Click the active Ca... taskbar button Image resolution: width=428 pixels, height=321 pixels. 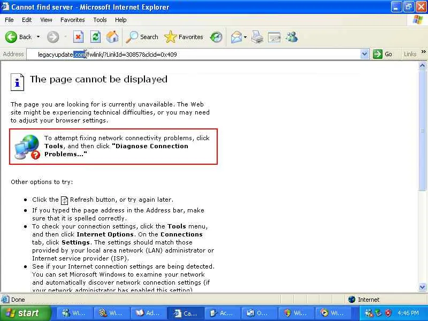click(186, 313)
